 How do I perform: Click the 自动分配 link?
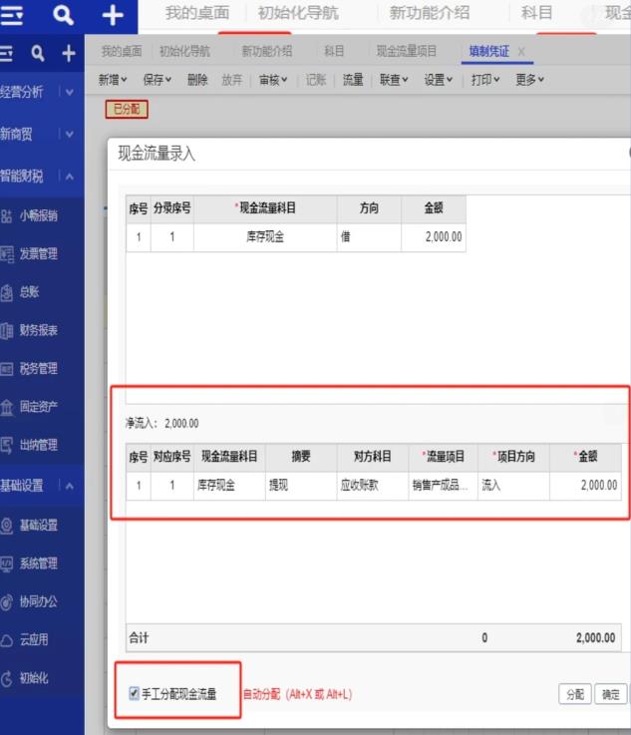click(261, 694)
